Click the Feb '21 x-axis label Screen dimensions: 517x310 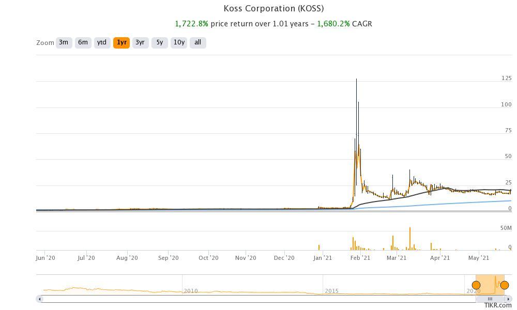[x=360, y=258]
